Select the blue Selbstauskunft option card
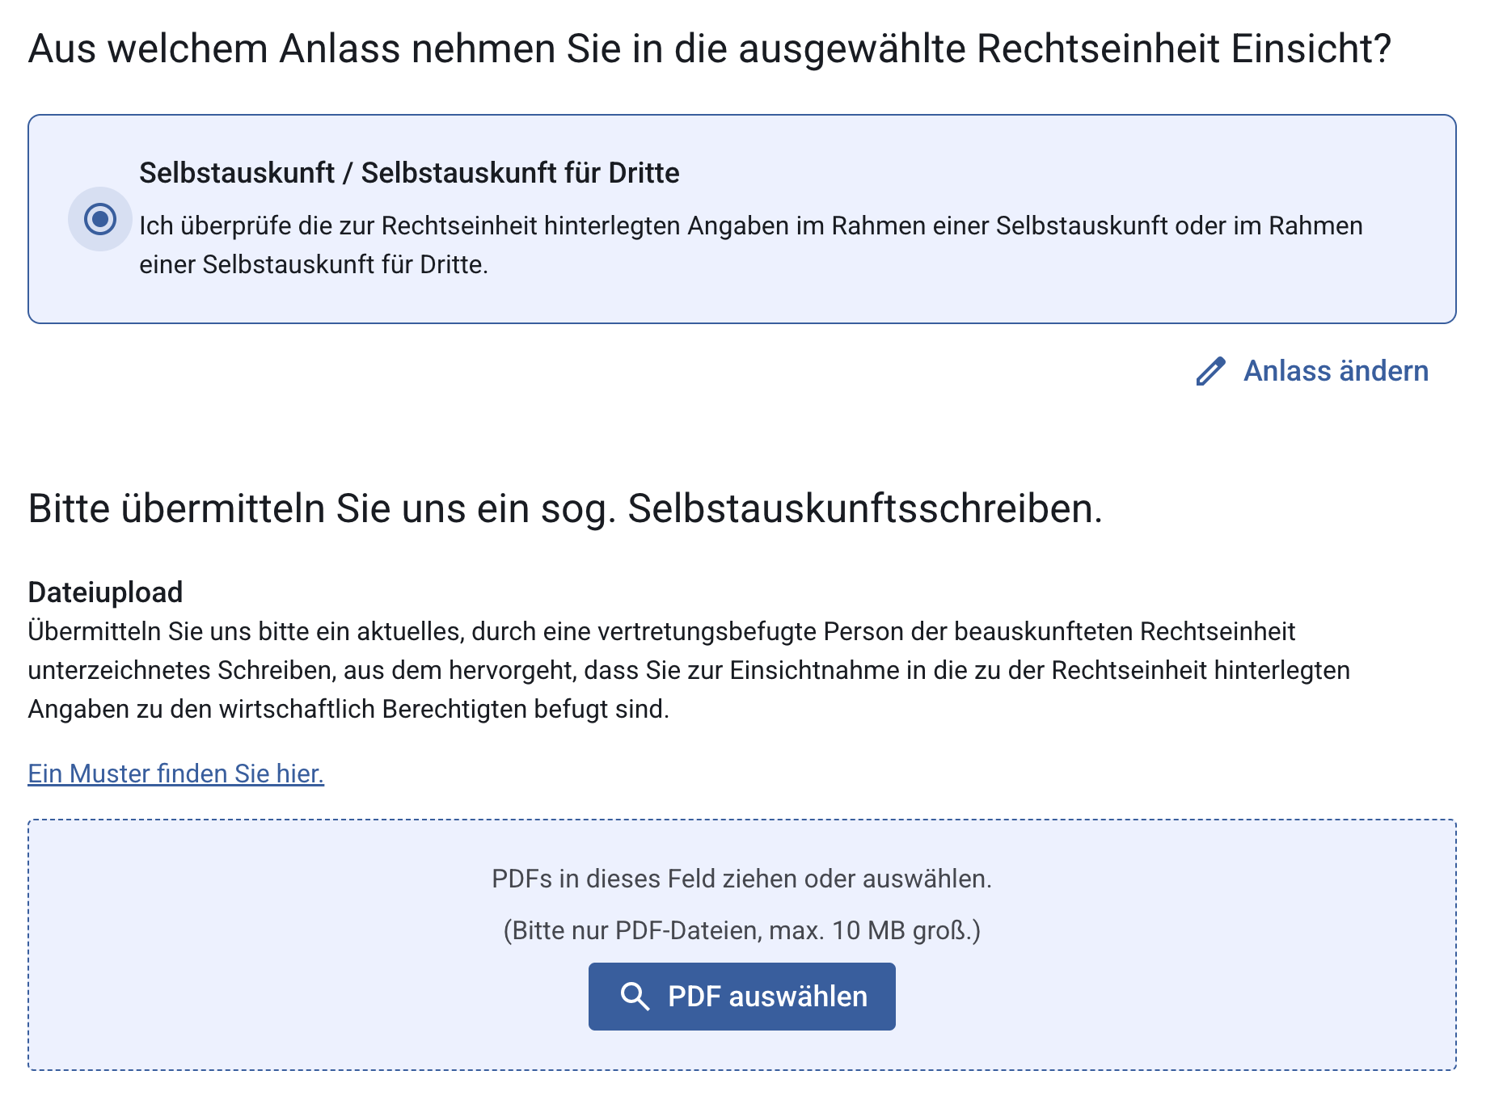The height and width of the screenshot is (1096, 1486). (741, 217)
